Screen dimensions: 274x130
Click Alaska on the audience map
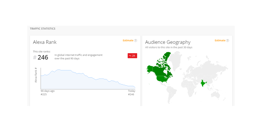[x=150, y=70]
